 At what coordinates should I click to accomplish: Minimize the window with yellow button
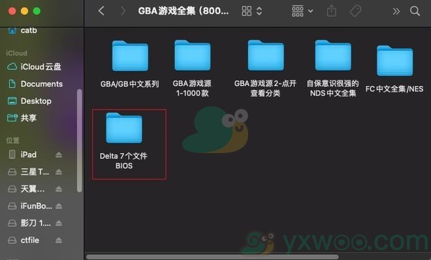[x=24, y=11]
